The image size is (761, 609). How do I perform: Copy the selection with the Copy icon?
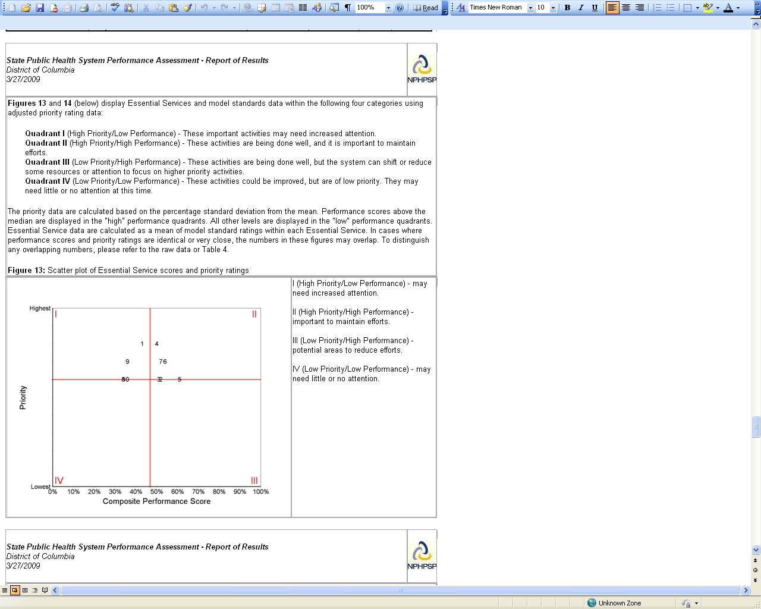(159, 8)
